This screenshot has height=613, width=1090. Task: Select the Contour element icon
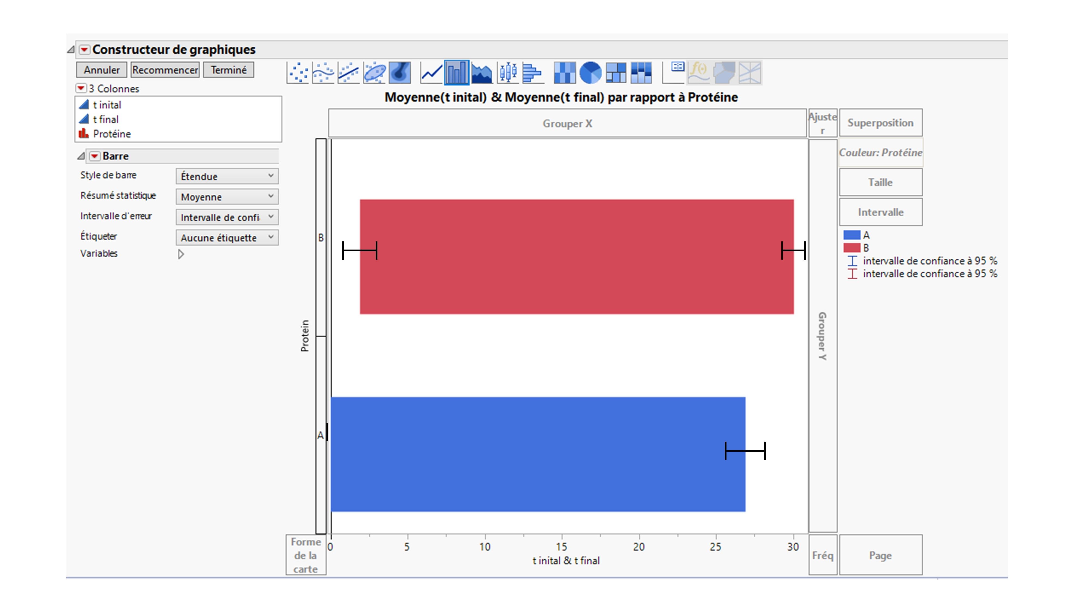tap(399, 73)
